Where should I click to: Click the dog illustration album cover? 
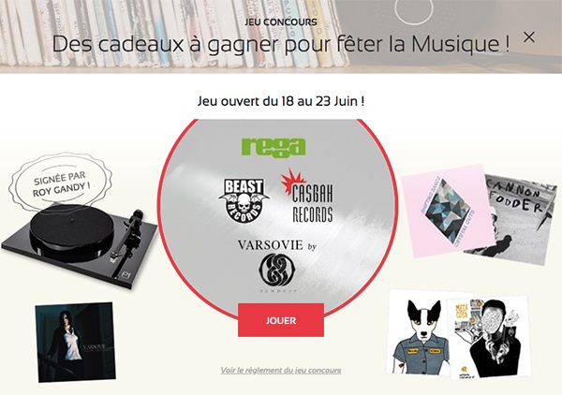[420, 332]
